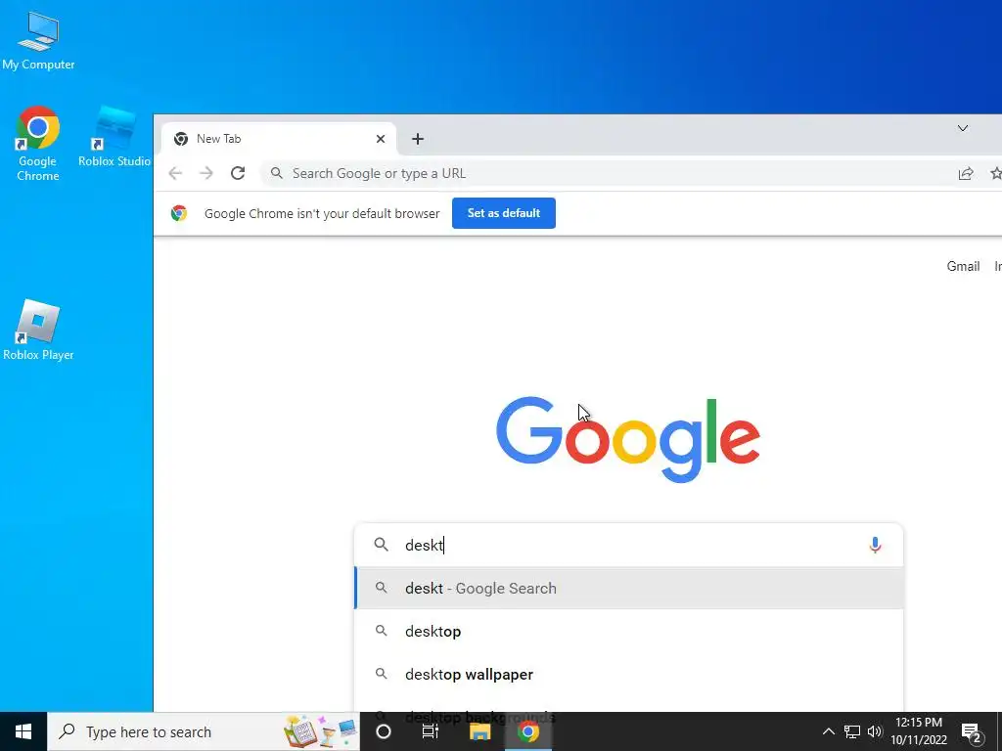Open Chrome tab search chevron
Image resolution: width=1002 pixels, height=751 pixels.
point(963,128)
